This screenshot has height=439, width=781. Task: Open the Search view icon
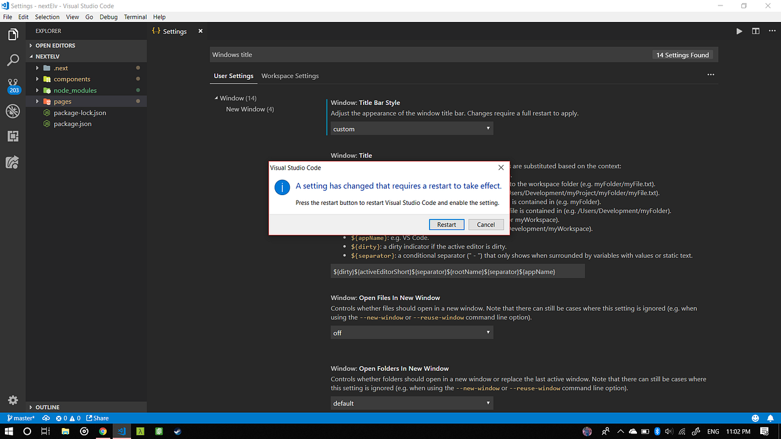pos(12,60)
